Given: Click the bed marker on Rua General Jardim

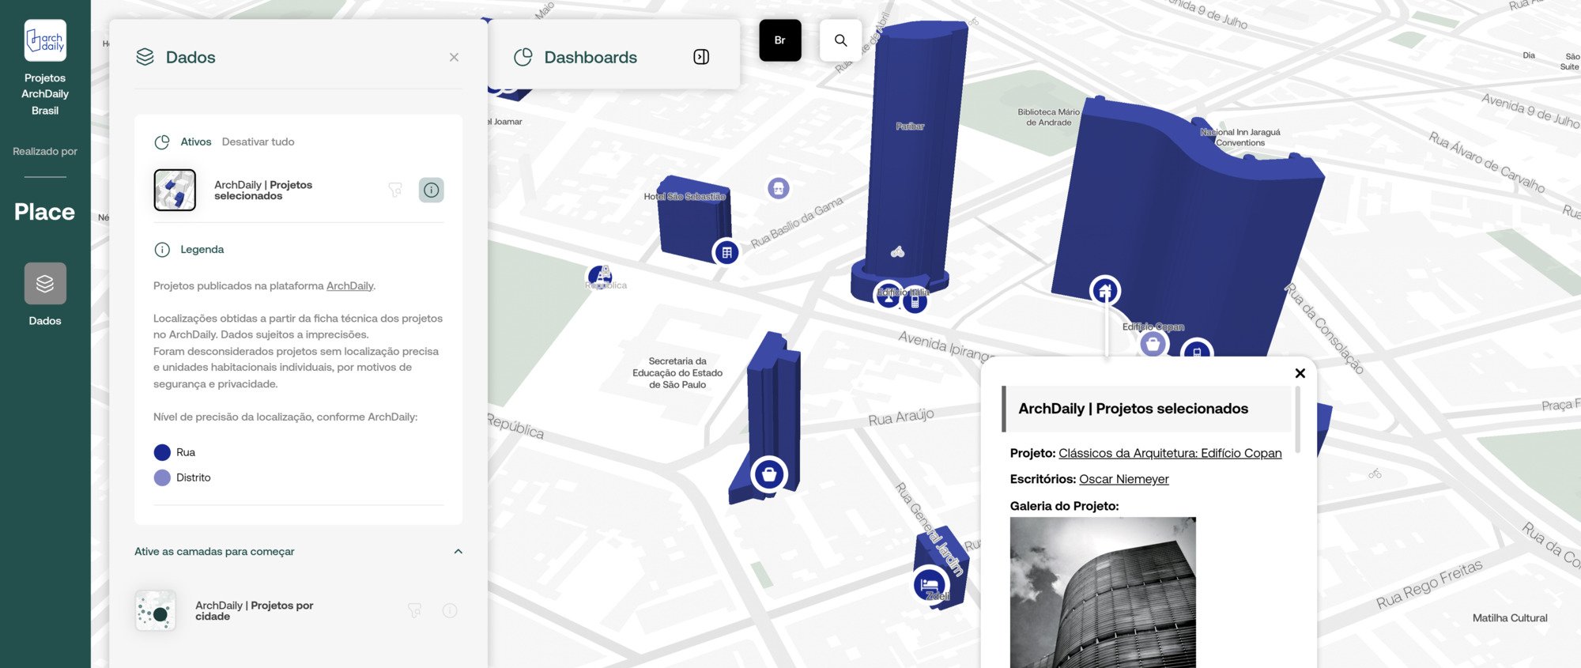Looking at the screenshot, I should click(x=930, y=585).
